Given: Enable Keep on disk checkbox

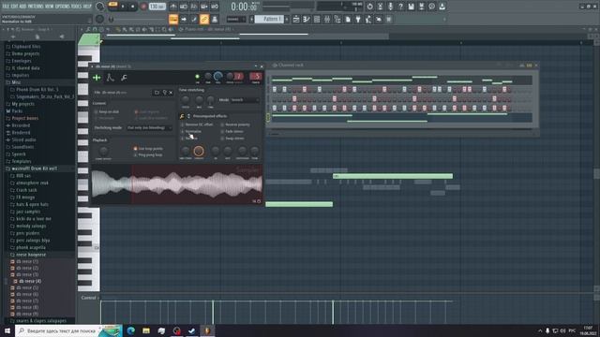Looking at the screenshot, I should [x=106, y=111].
